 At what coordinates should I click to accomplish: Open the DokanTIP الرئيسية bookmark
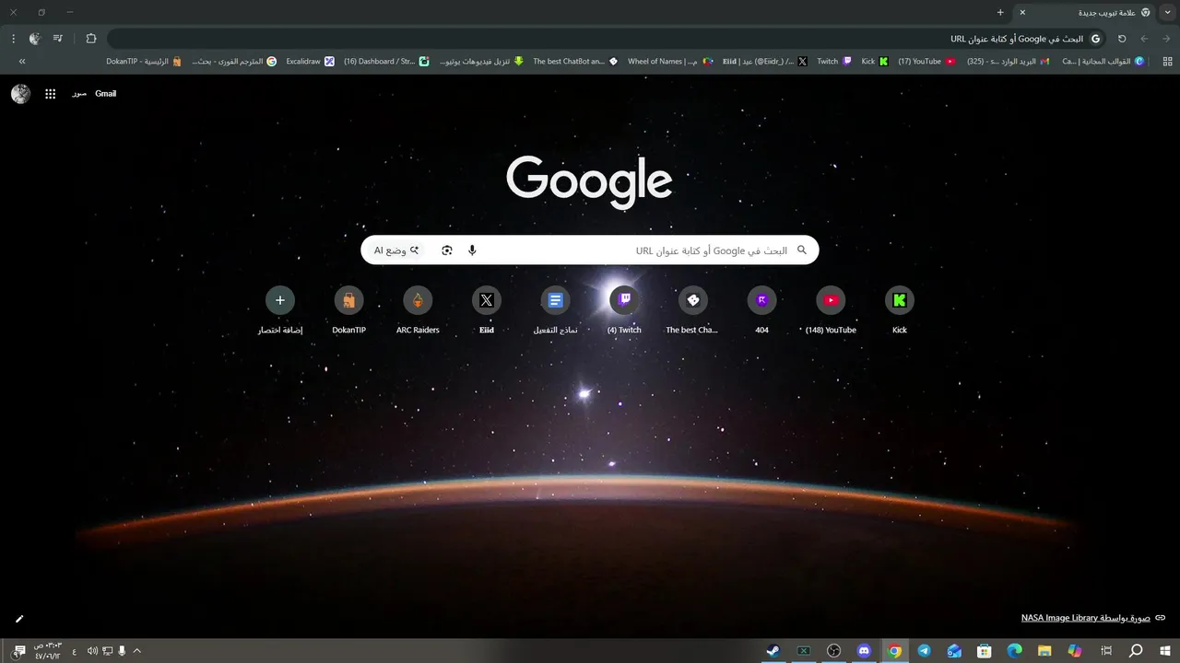144,62
